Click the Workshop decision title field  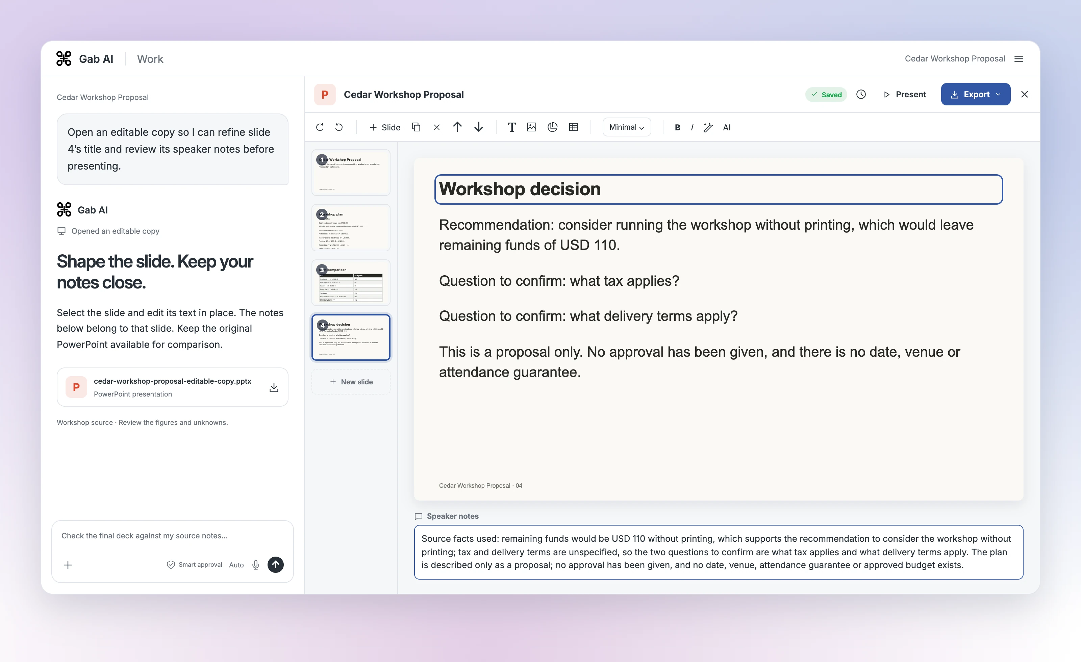tap(718, 189)
